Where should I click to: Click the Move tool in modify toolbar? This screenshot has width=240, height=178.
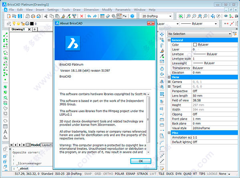[x=162, y=34]
